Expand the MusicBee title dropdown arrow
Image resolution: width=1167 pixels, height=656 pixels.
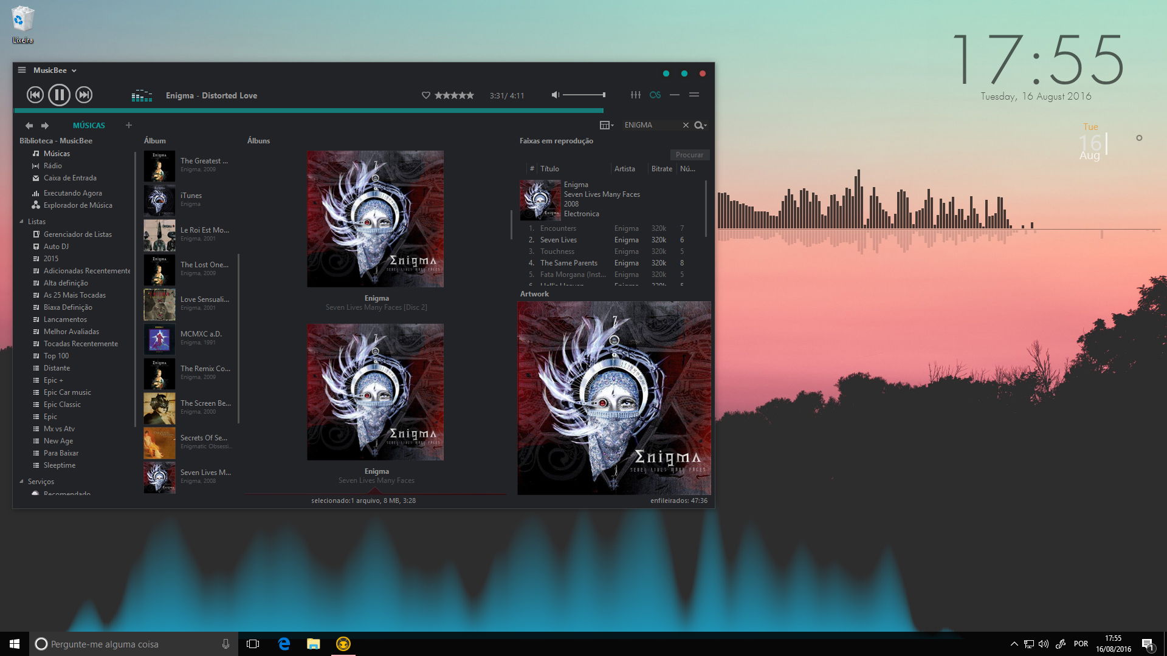74,70
